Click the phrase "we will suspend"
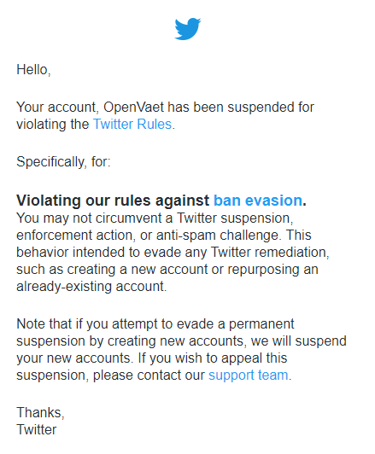 coord(298,341)
